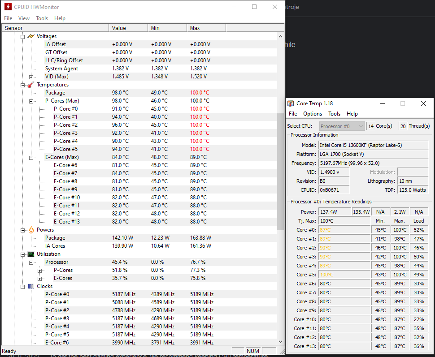Open the Select CPU Processor #0 dropdown
Image resolution: width=435 pixels, height=357 pixels.
coord(342,126)
